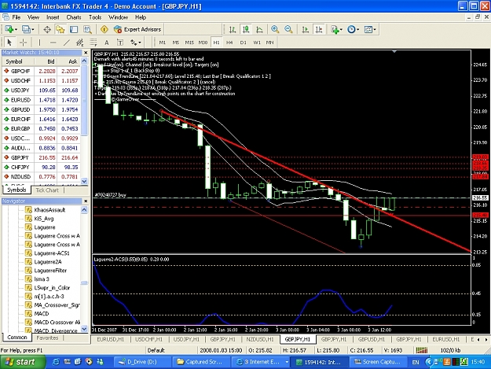This screenshot has width=491, height=369.
Task: Toggle the Terminal window toolbar icon
Action: pos(74,29)
